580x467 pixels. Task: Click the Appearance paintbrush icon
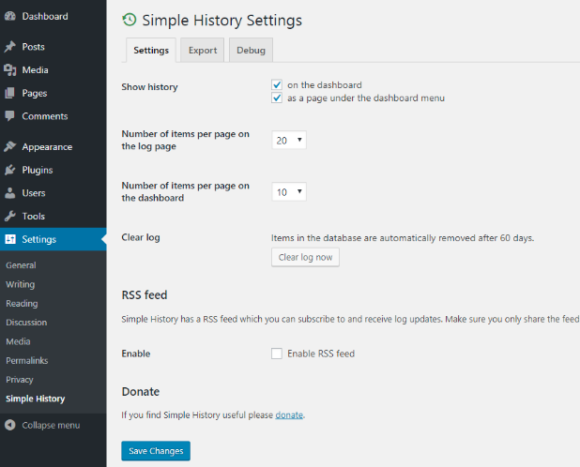pos(10,147)
